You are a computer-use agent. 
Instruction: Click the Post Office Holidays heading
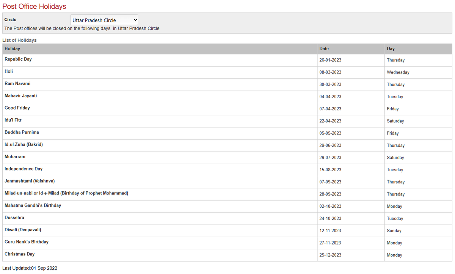pos(34,6)
